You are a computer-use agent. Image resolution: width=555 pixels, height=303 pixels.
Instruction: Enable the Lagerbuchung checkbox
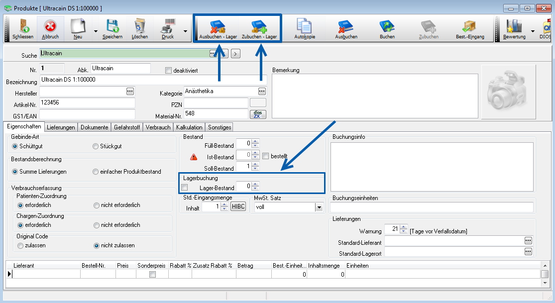tap(184, 188)
